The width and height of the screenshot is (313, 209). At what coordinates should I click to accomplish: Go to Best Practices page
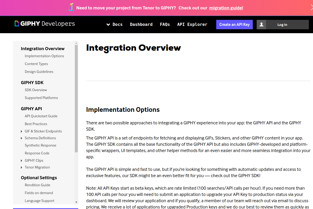[x=36, y=124]
